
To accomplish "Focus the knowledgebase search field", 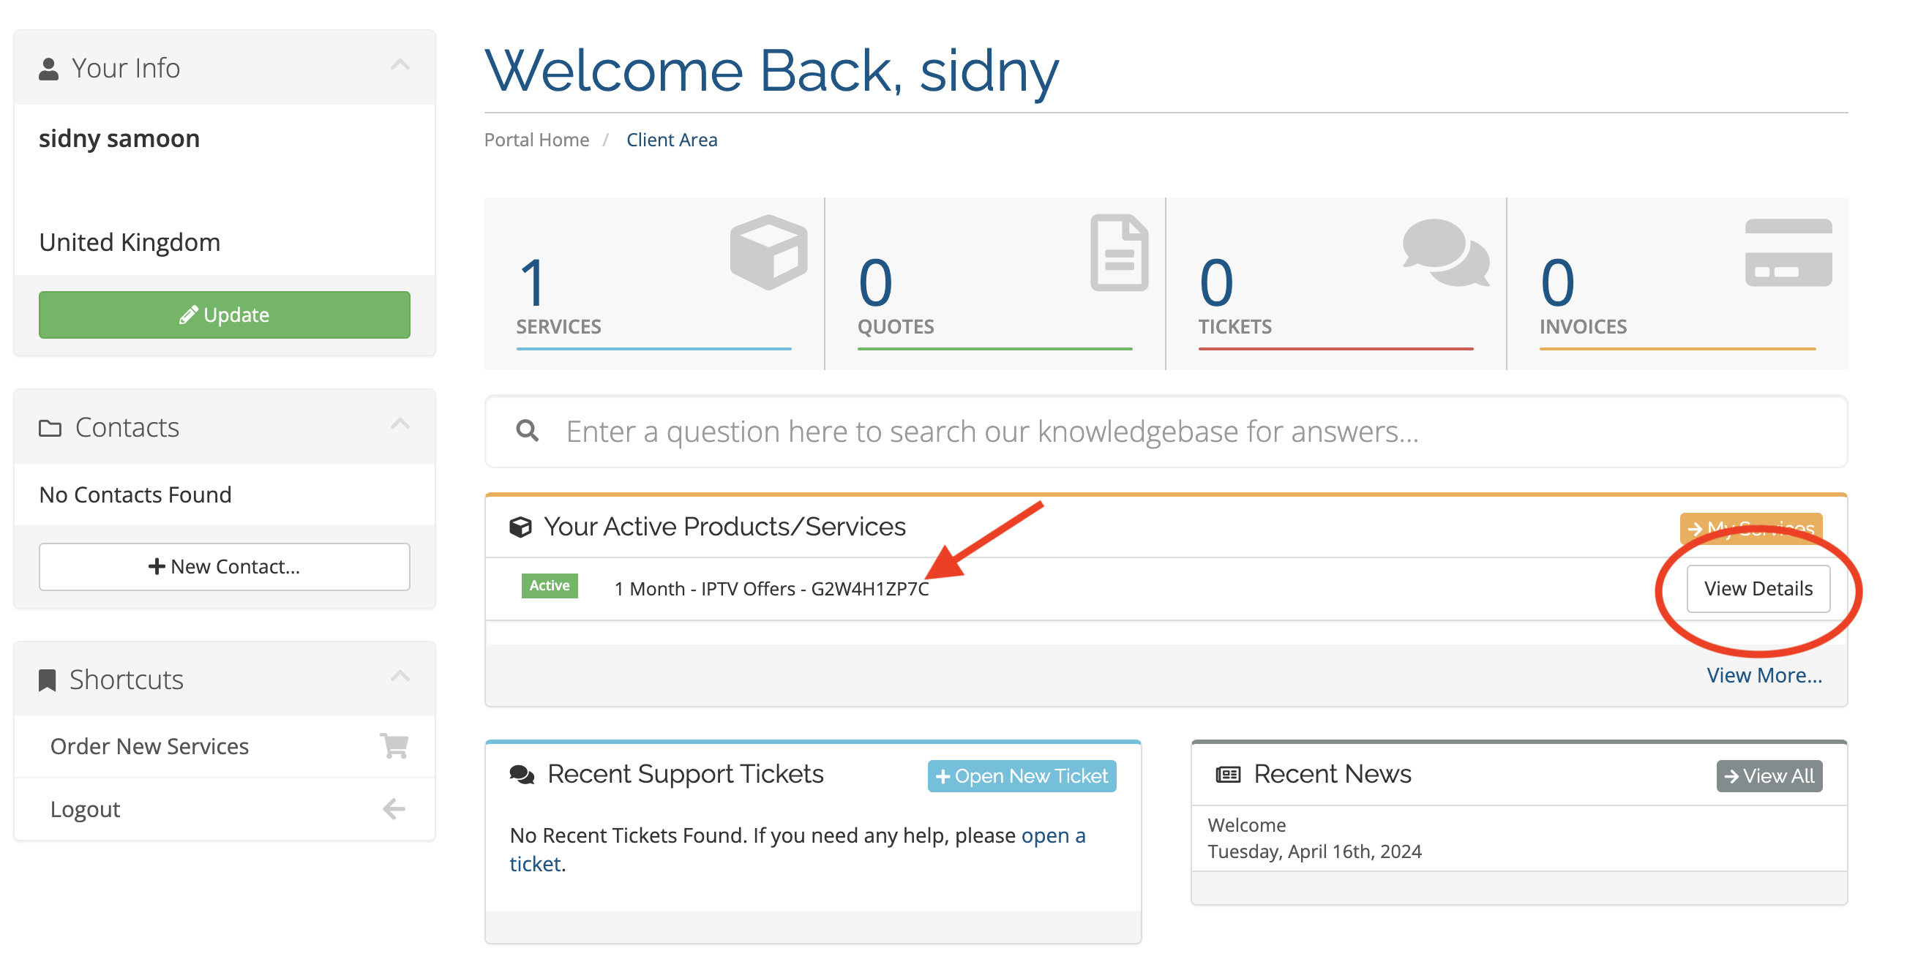I will 1166,432.
